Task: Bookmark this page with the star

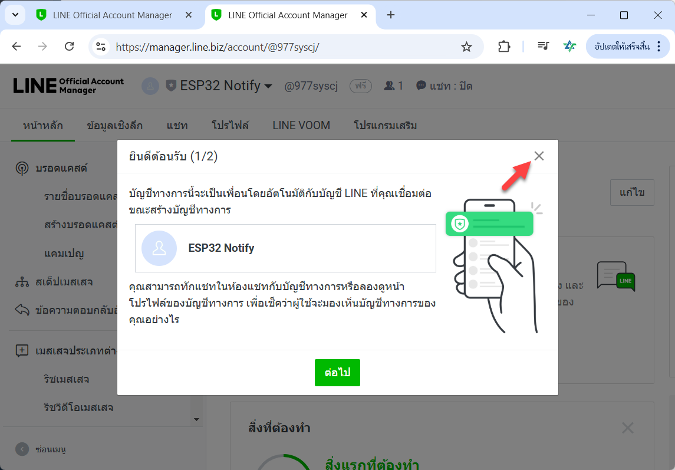Action: [x=466, y=47]
